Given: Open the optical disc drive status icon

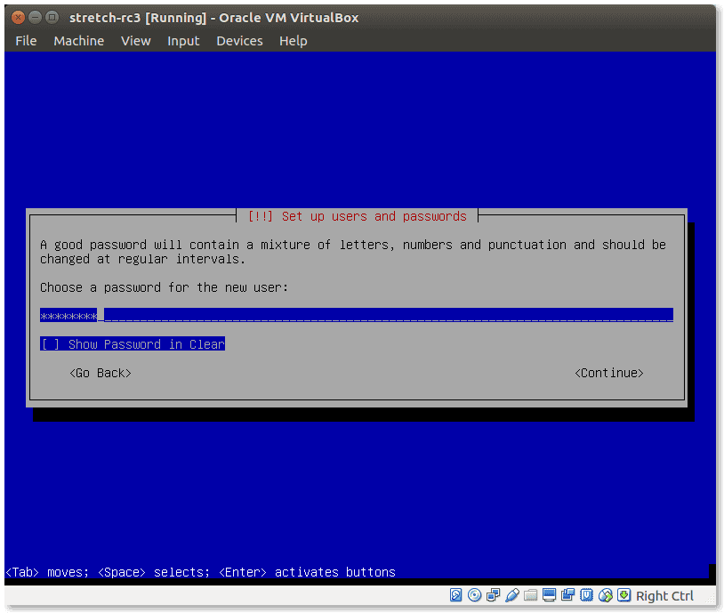Looking at the screenshot, I should pos(473,595).
